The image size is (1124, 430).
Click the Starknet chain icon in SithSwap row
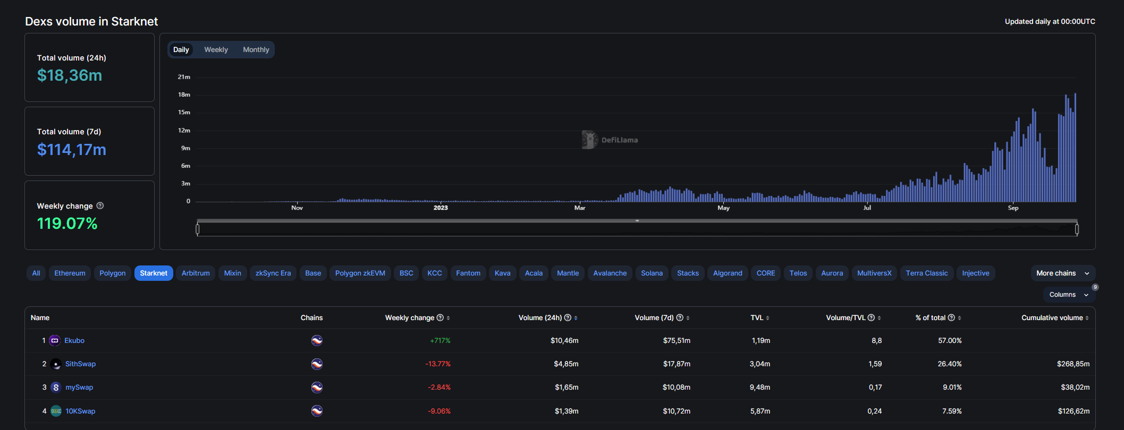pos(317,364)
